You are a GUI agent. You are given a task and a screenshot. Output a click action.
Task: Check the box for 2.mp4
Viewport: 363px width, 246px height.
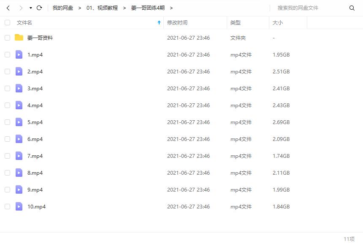click(8, 71)
